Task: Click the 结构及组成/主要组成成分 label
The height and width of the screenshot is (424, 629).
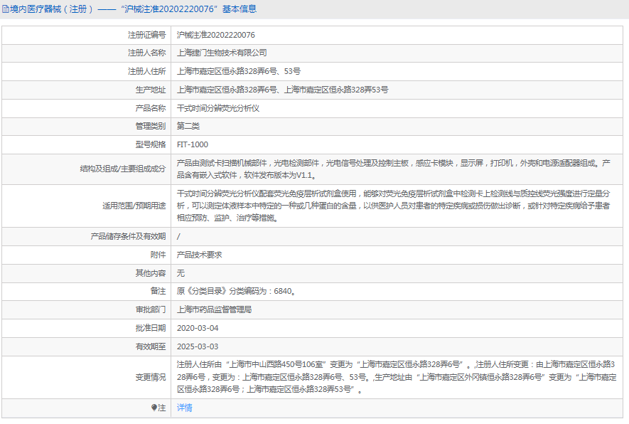Action: (x=123, y=169)
